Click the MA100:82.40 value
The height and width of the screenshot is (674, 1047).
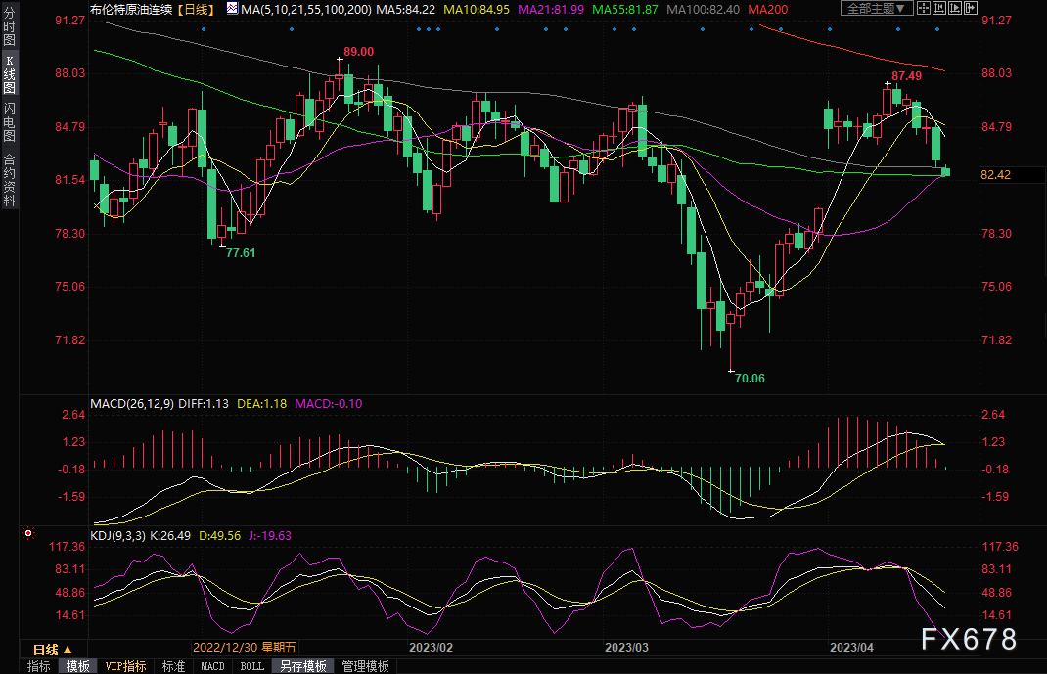pos(704,10)
